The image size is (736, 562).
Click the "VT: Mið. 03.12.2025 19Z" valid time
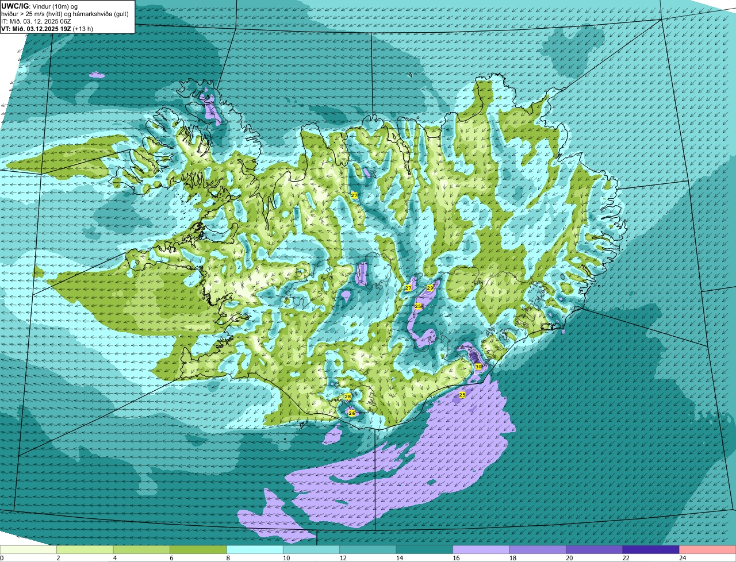point(36,28)
